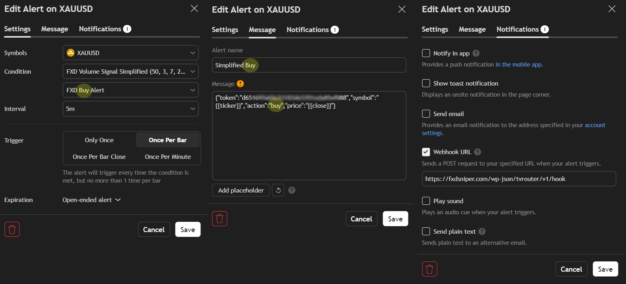This screenshot has height=284, width=626.
Task: Click the trash icon below the Add placeholder button
Action: 219,219
